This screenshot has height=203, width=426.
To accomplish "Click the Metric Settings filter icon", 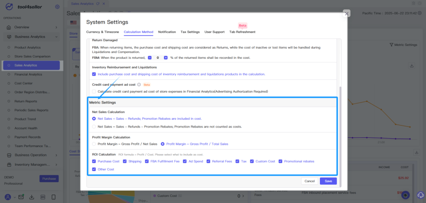I will [x=391, y=45].
